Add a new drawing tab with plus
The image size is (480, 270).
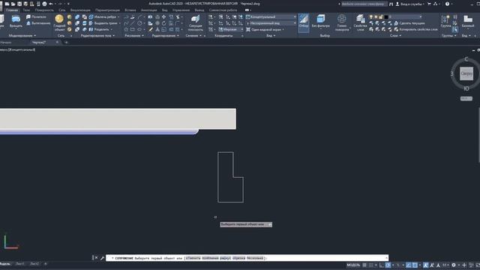[x=67, y=42]
